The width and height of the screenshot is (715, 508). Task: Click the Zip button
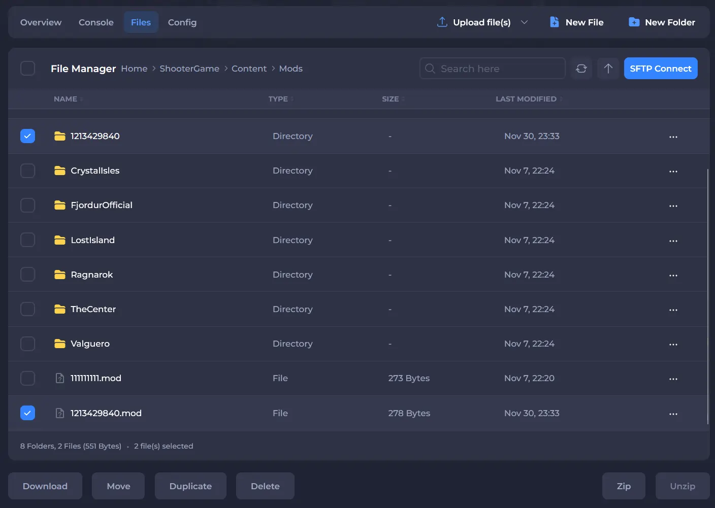[x=624, y=486]
